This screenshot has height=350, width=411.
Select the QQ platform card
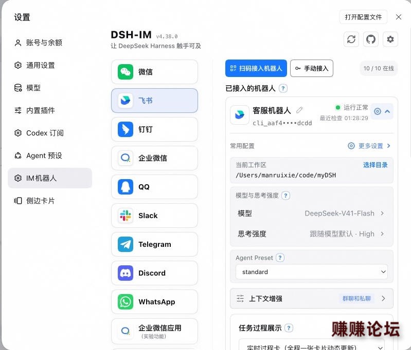154,187
